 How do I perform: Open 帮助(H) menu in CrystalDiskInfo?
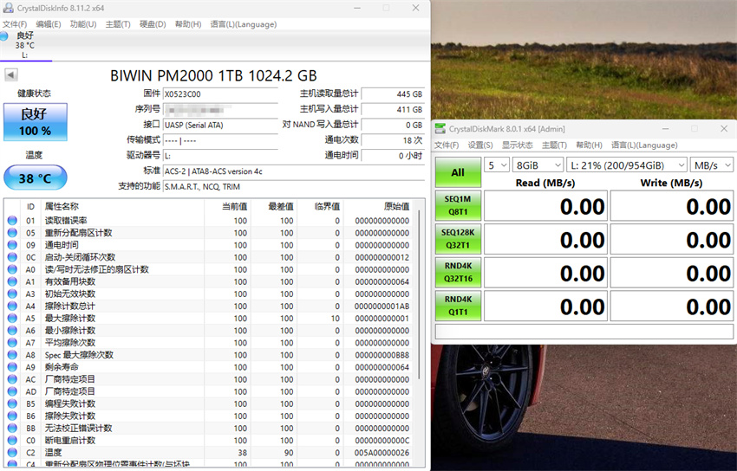coord(188,24)
